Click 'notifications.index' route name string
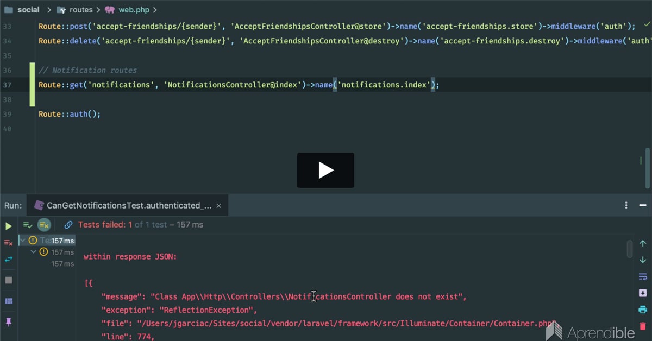Image resolution: width=652 pixels, height=341 pixels. coord(384,85)
